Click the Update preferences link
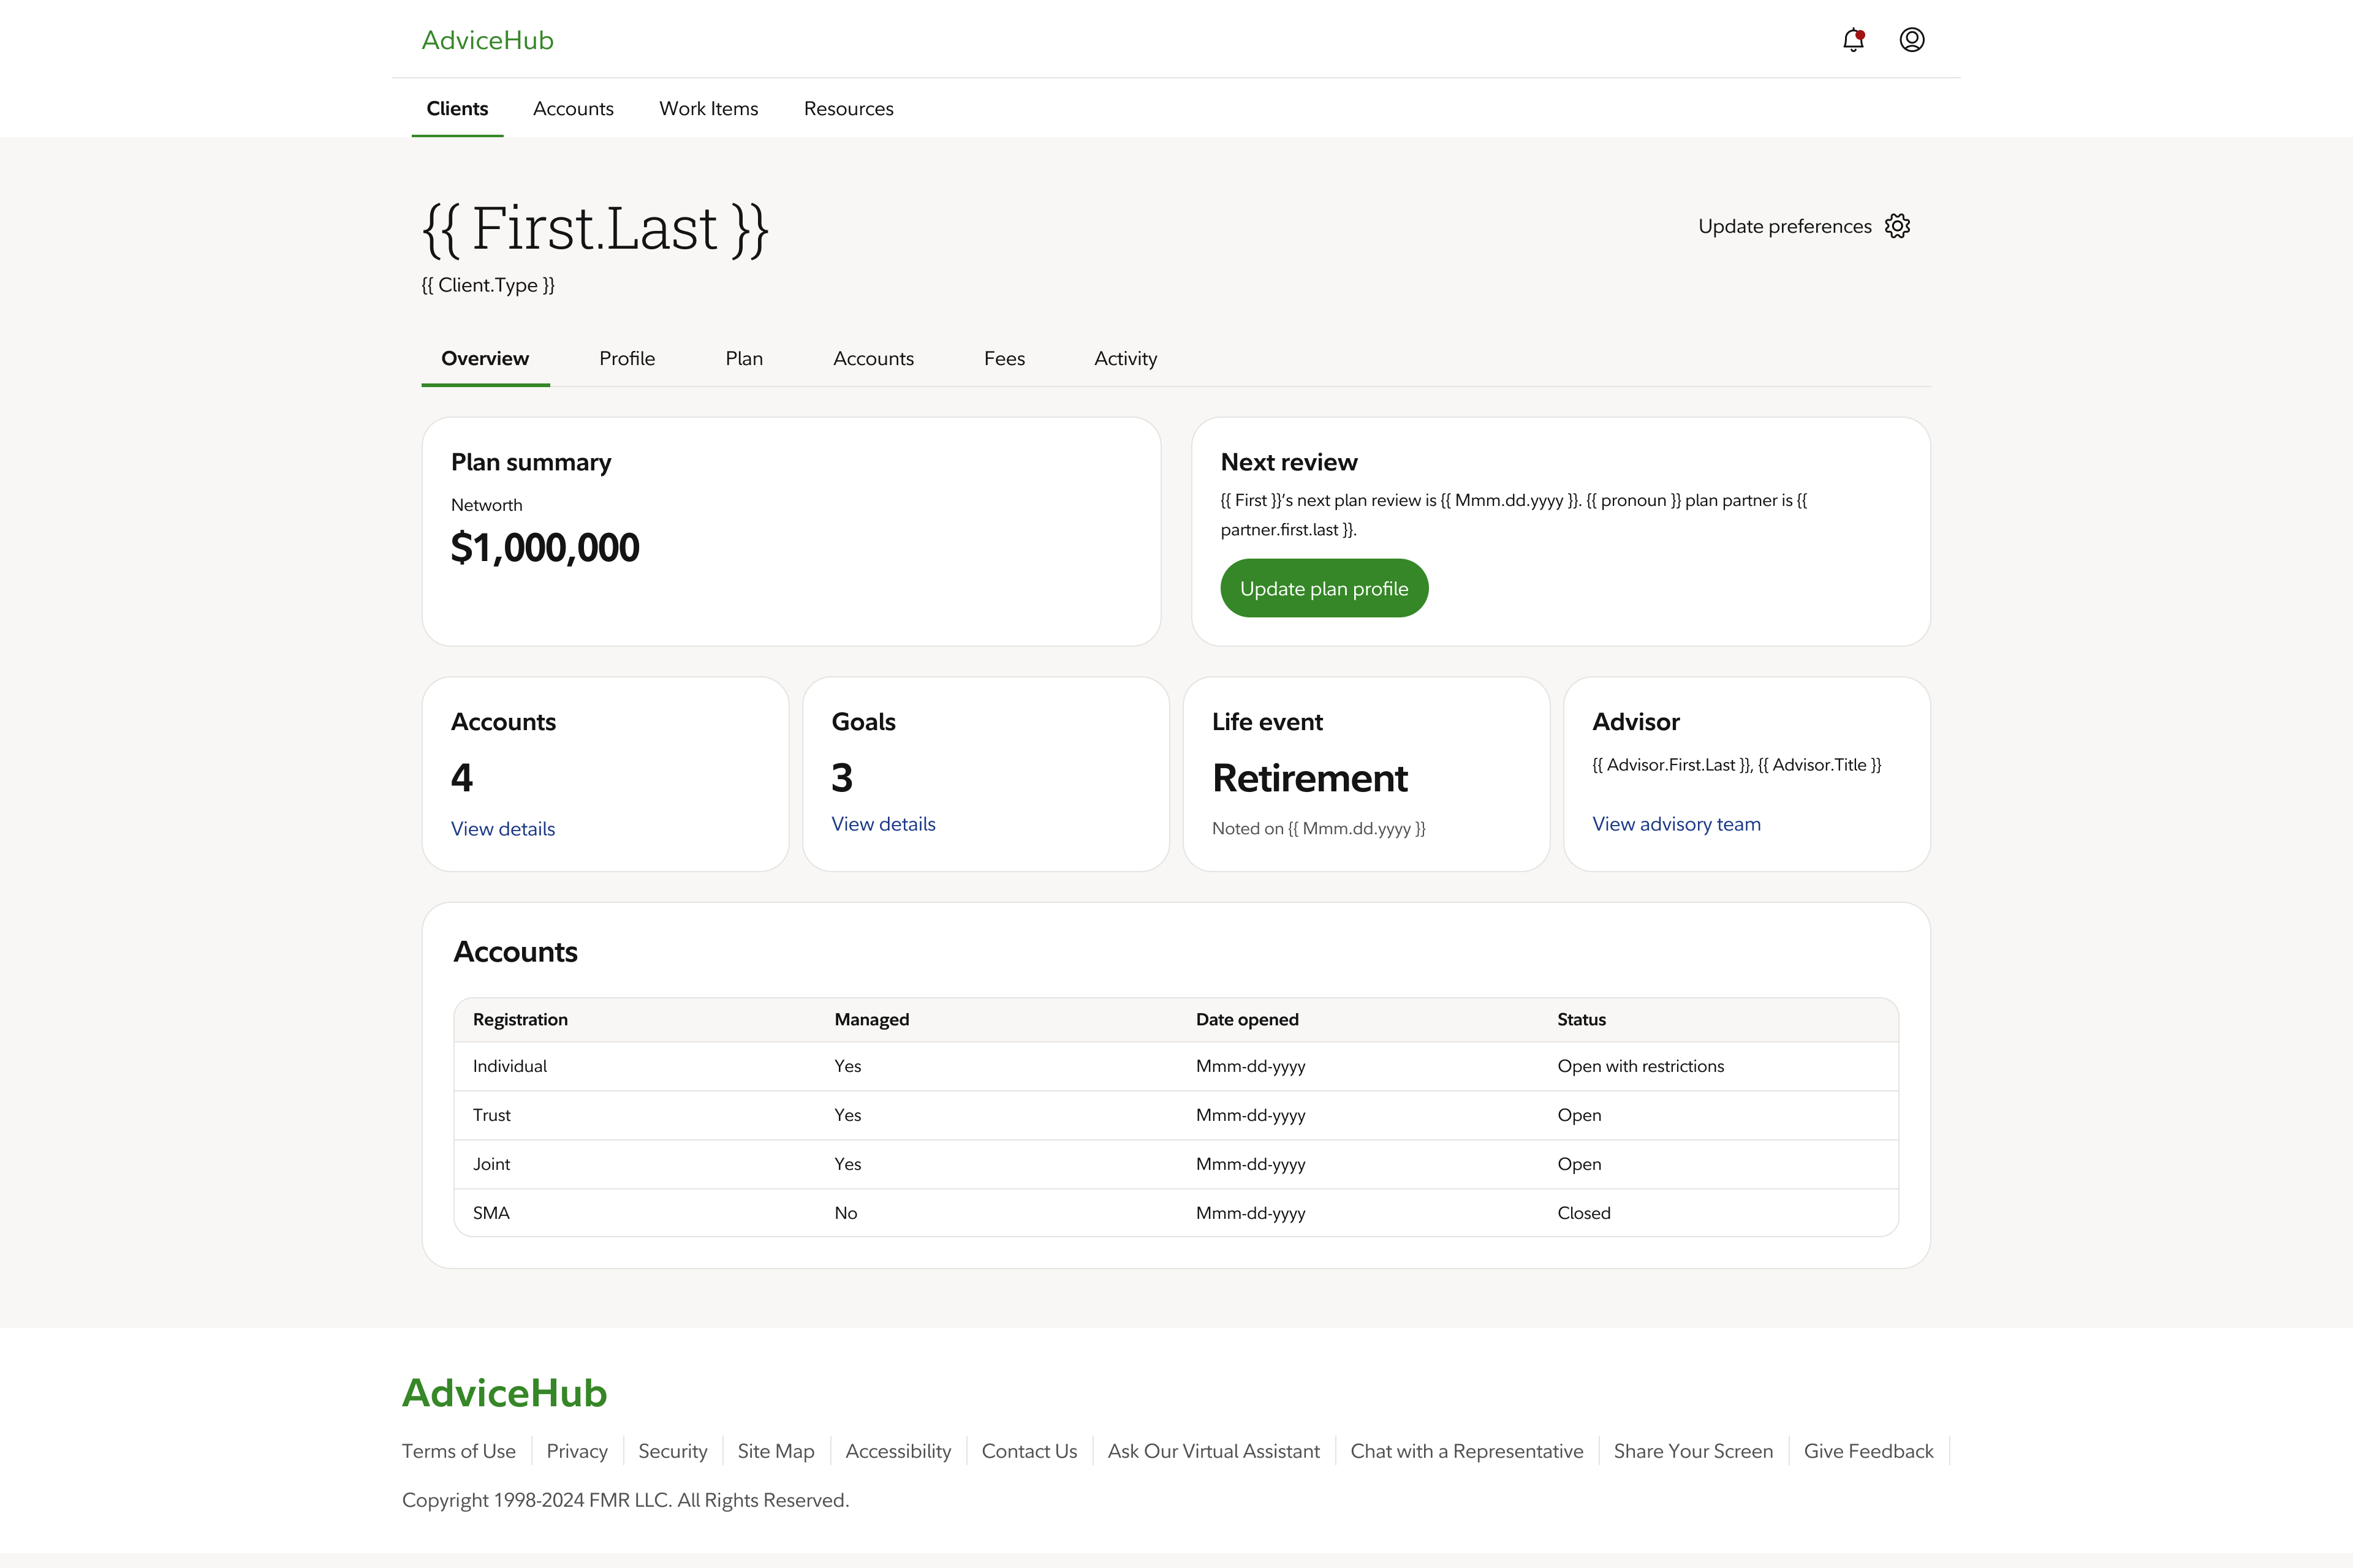The image size is (2353, 1568). pos(1785,226)
